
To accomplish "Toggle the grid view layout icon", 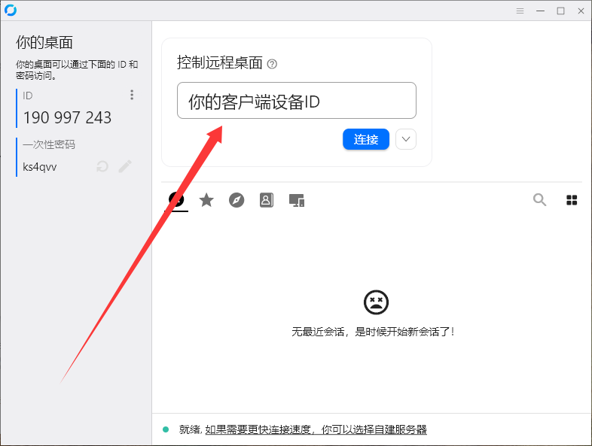I will 572,200.
